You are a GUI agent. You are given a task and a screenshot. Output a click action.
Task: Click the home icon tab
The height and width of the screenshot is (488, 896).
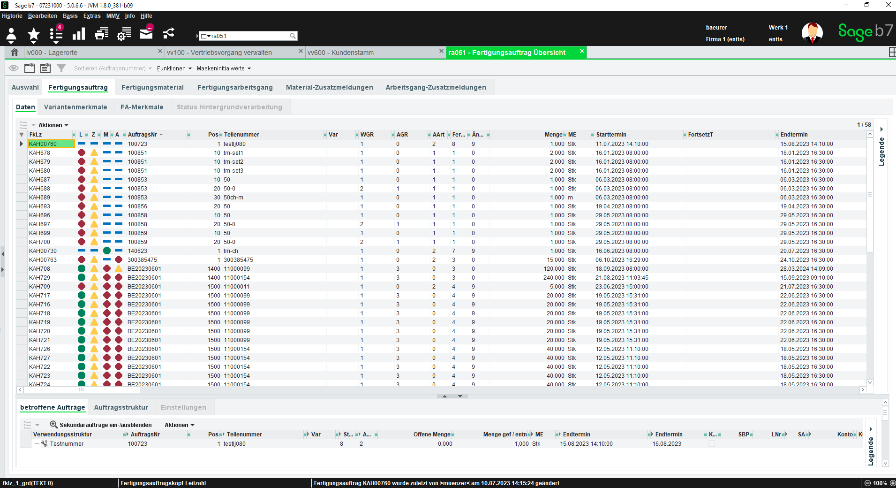click(15, 52)
